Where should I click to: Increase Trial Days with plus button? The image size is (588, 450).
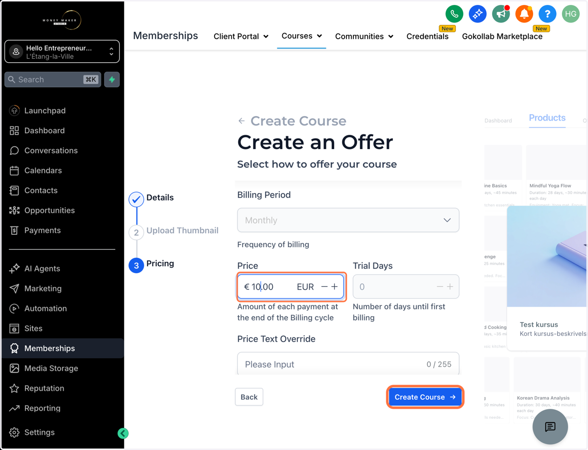pos(450,287)
